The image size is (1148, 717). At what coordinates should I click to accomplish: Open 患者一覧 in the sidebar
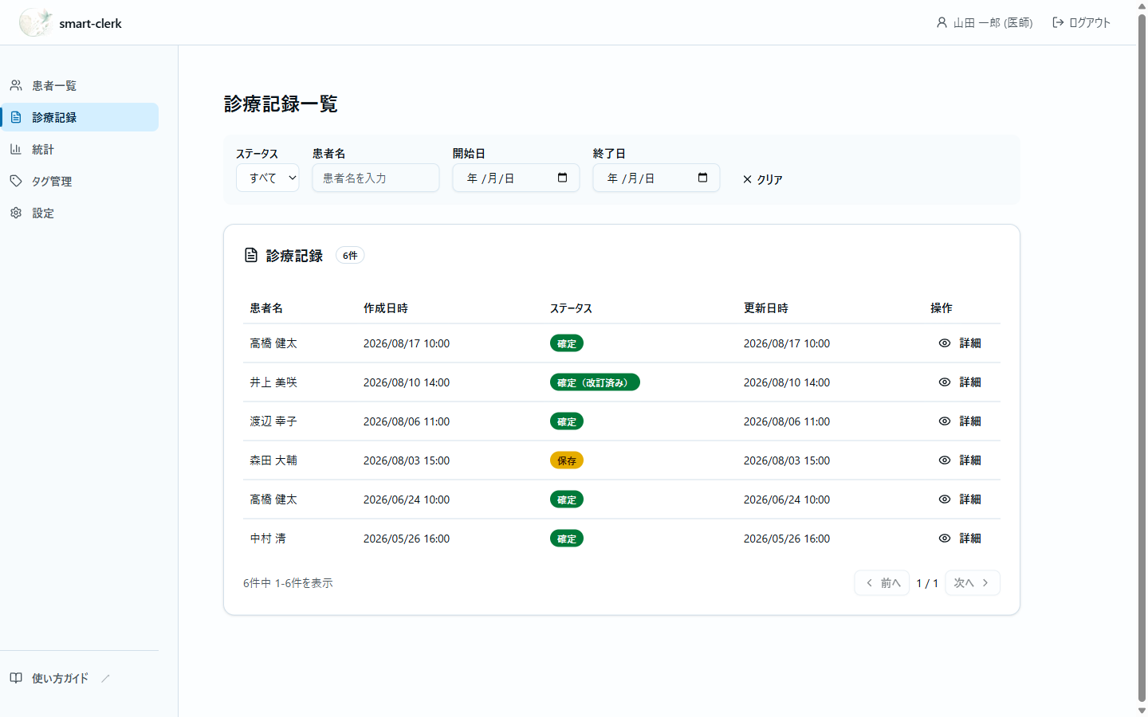[80, 85]
